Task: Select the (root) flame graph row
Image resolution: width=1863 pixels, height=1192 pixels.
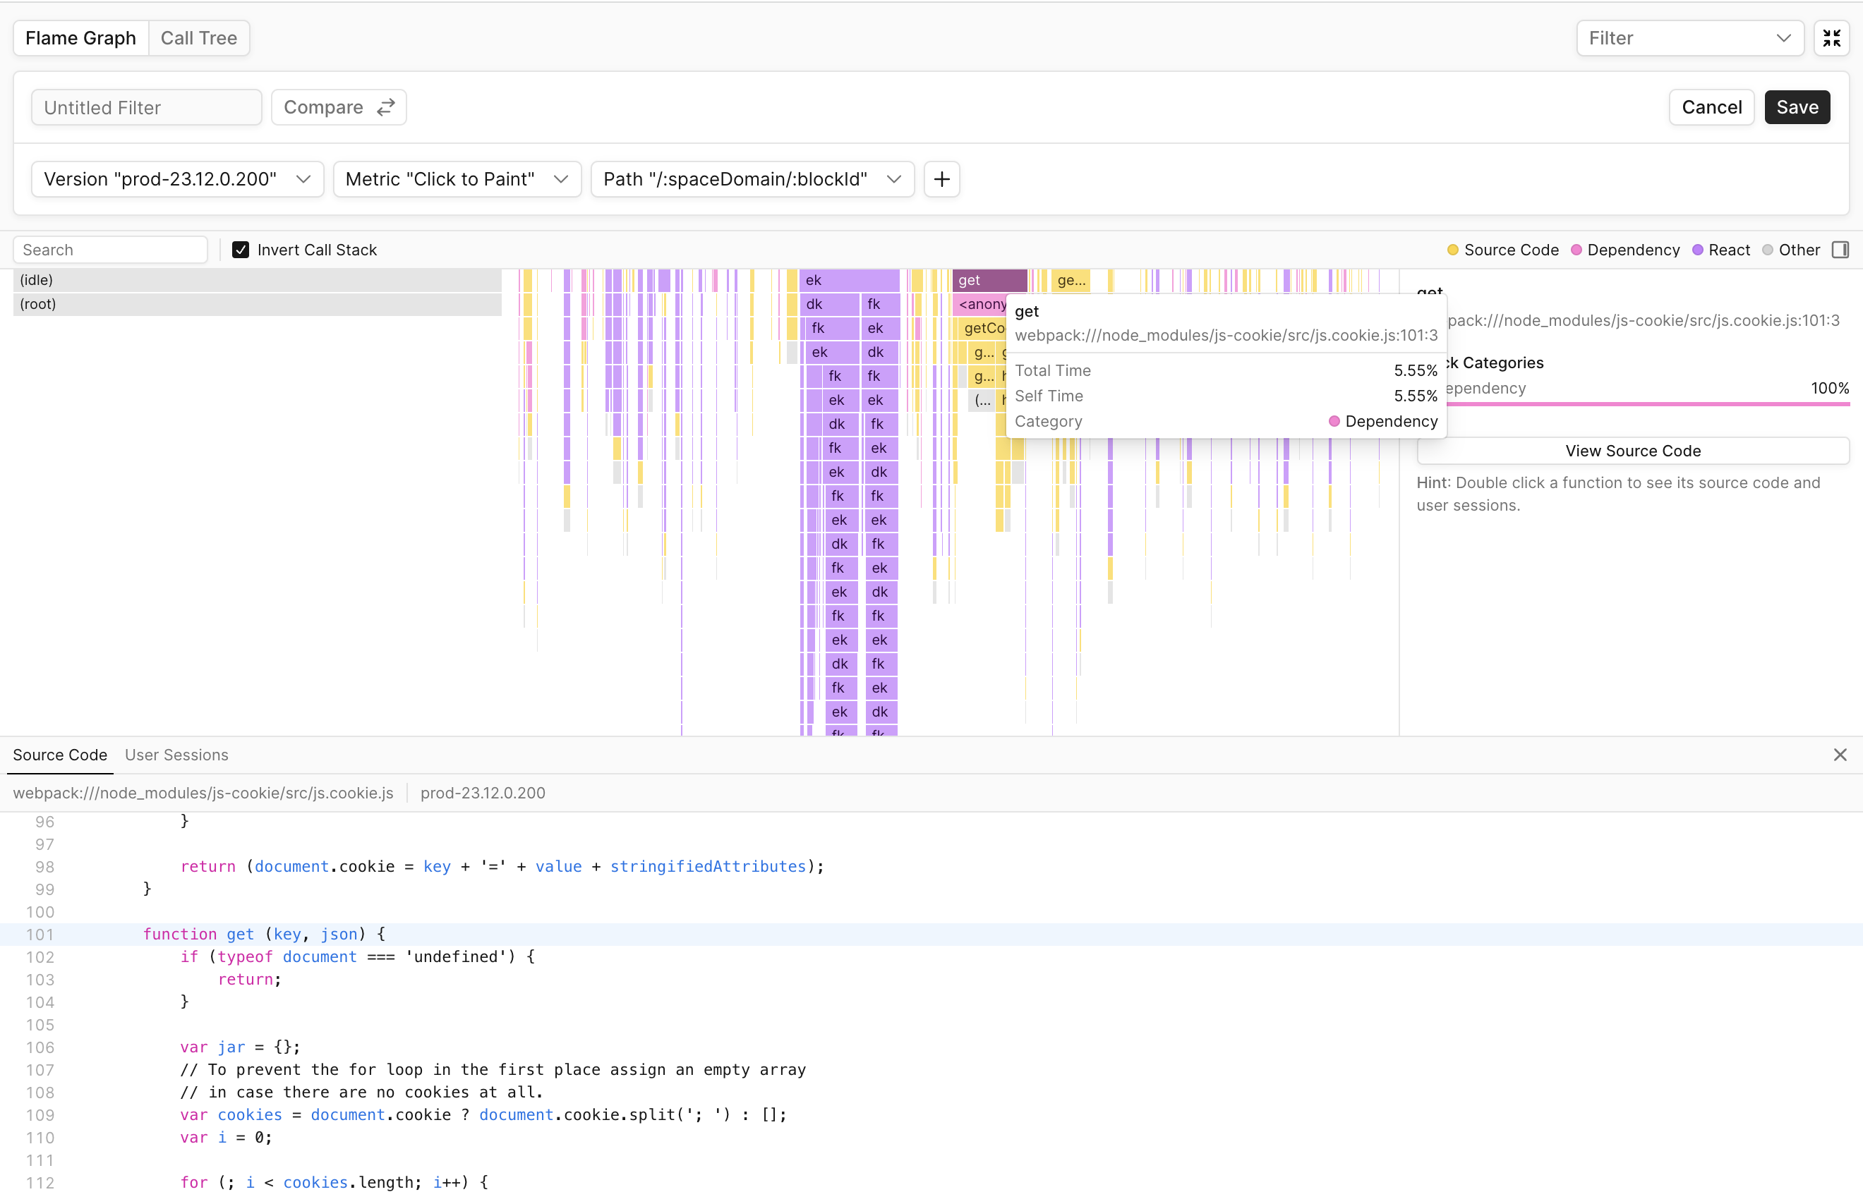Action: (x=257, y=303)
